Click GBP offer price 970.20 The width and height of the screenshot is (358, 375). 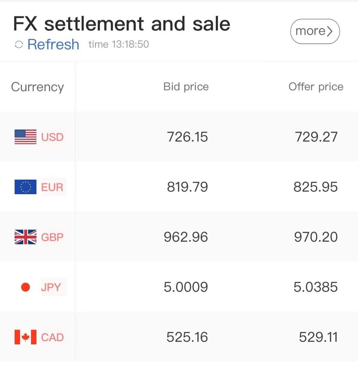(x=316, y=237)
